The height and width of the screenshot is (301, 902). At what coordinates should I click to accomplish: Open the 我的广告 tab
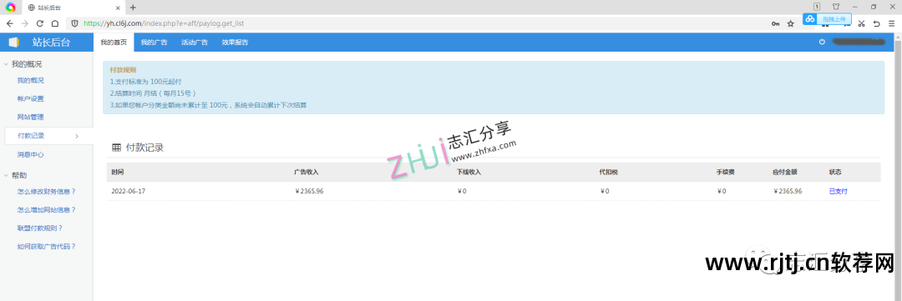click(155, 43)
